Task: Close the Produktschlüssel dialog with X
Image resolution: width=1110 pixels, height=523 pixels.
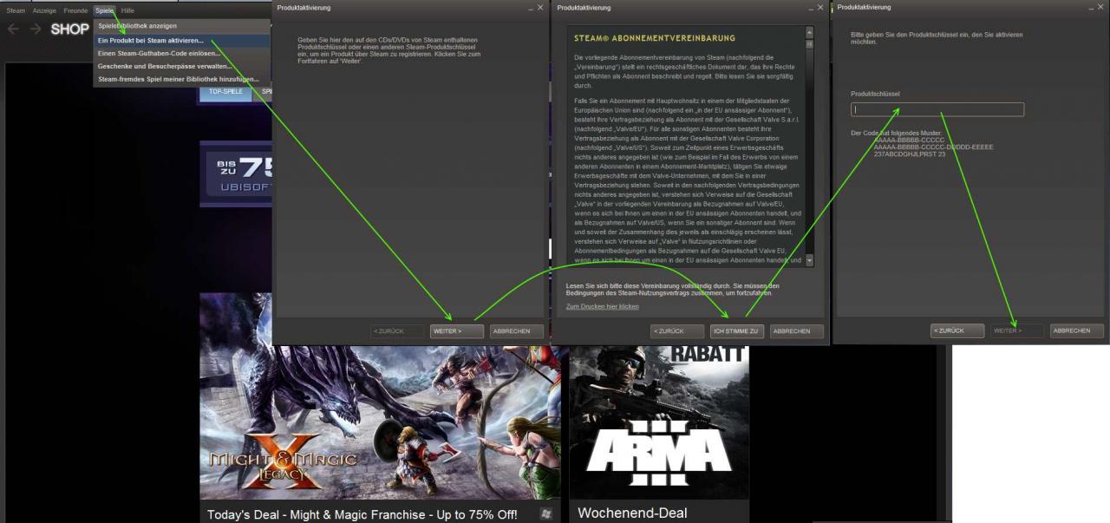Action: (x=1101, y=8)
